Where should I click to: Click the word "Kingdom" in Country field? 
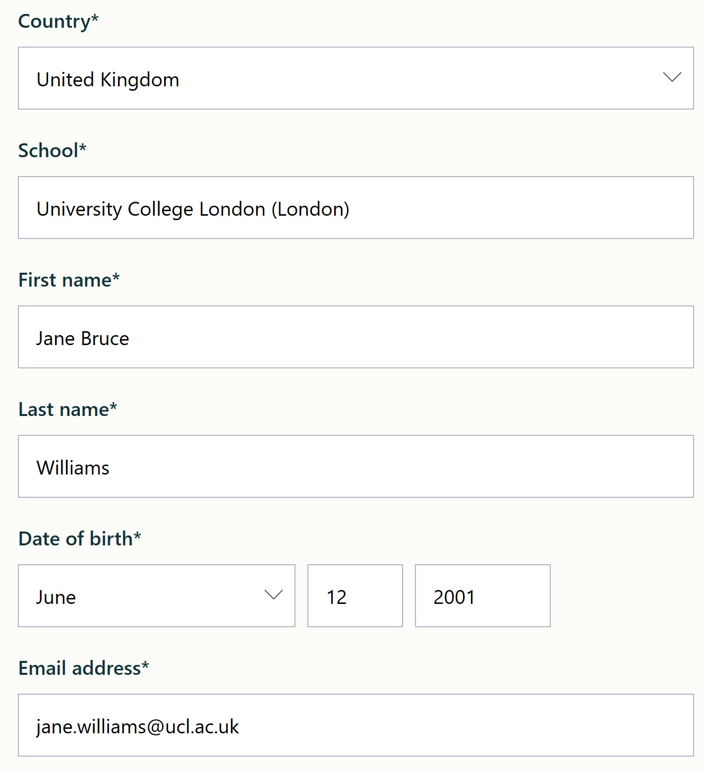pos(140,80)
